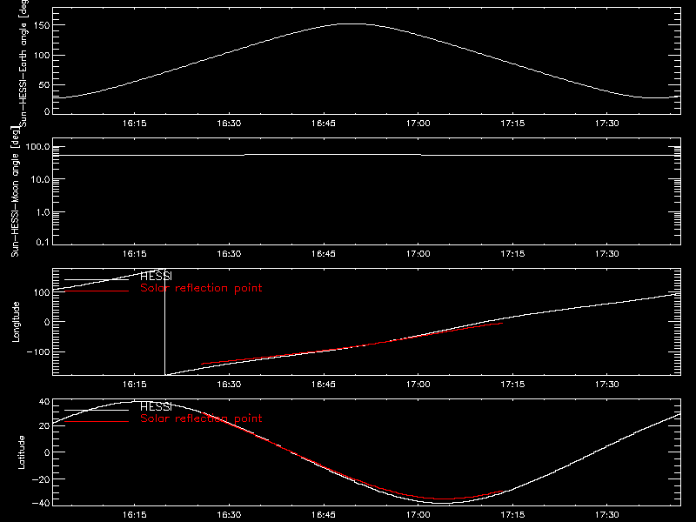Click 17:30 time label under Longitude plot
696x522 pixels.
pos(607,384)
